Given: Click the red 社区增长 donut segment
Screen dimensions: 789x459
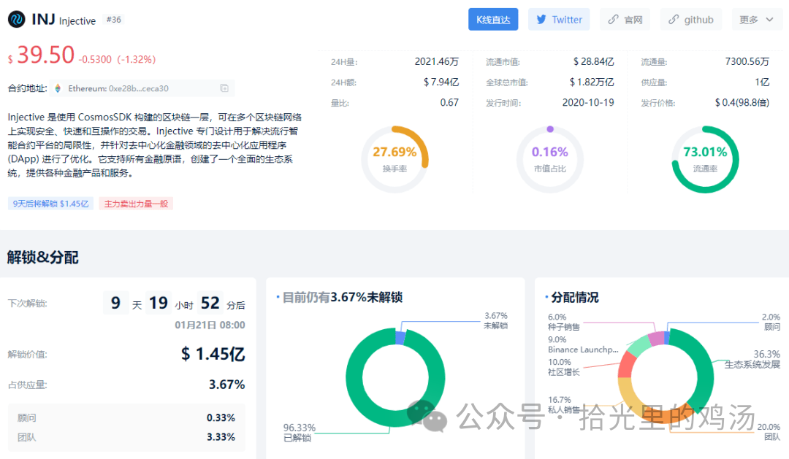Looking at the screenshot, I should (x=625, y=366).
